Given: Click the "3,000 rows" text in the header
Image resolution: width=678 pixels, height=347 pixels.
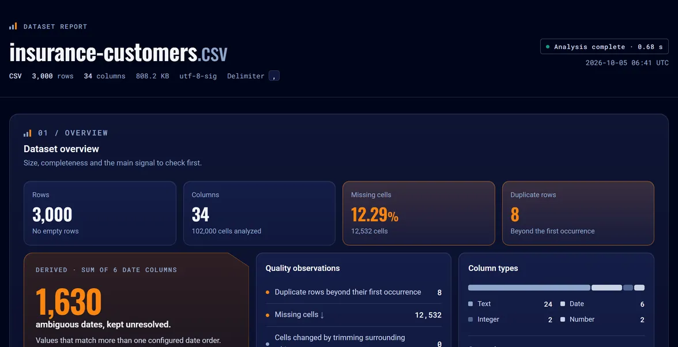Looking at the screenshot, I should coord(53,76).
